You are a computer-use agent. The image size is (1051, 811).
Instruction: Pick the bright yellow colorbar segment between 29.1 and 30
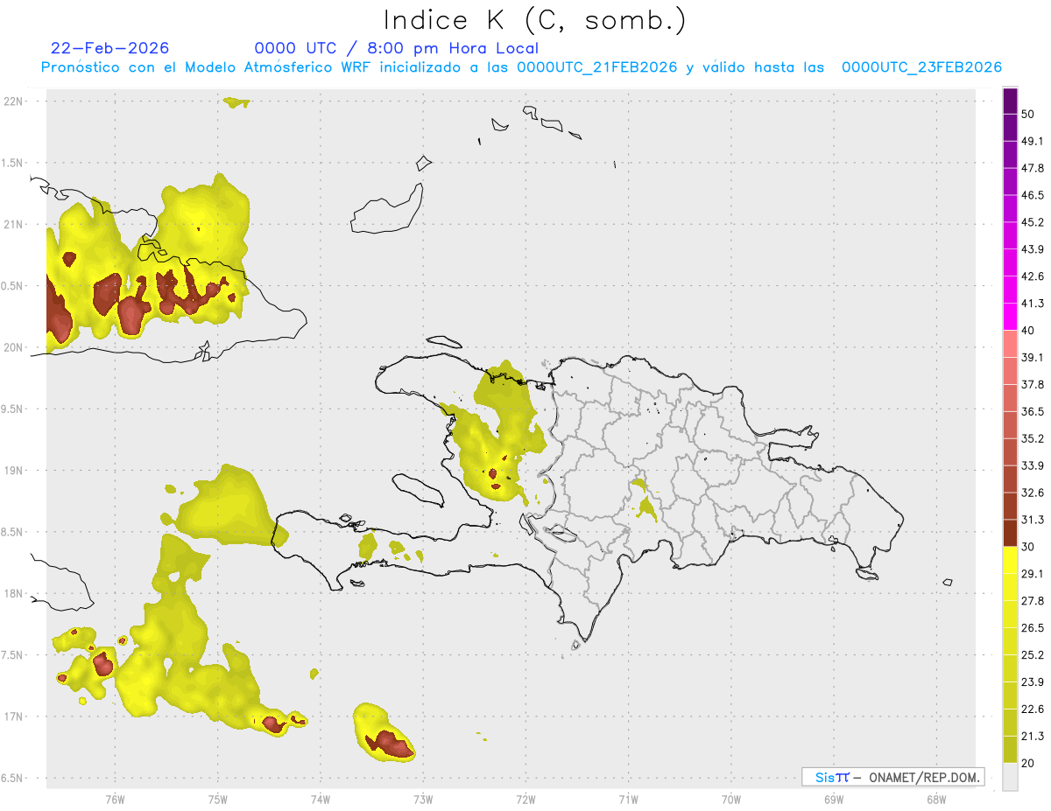point(1010,560)
